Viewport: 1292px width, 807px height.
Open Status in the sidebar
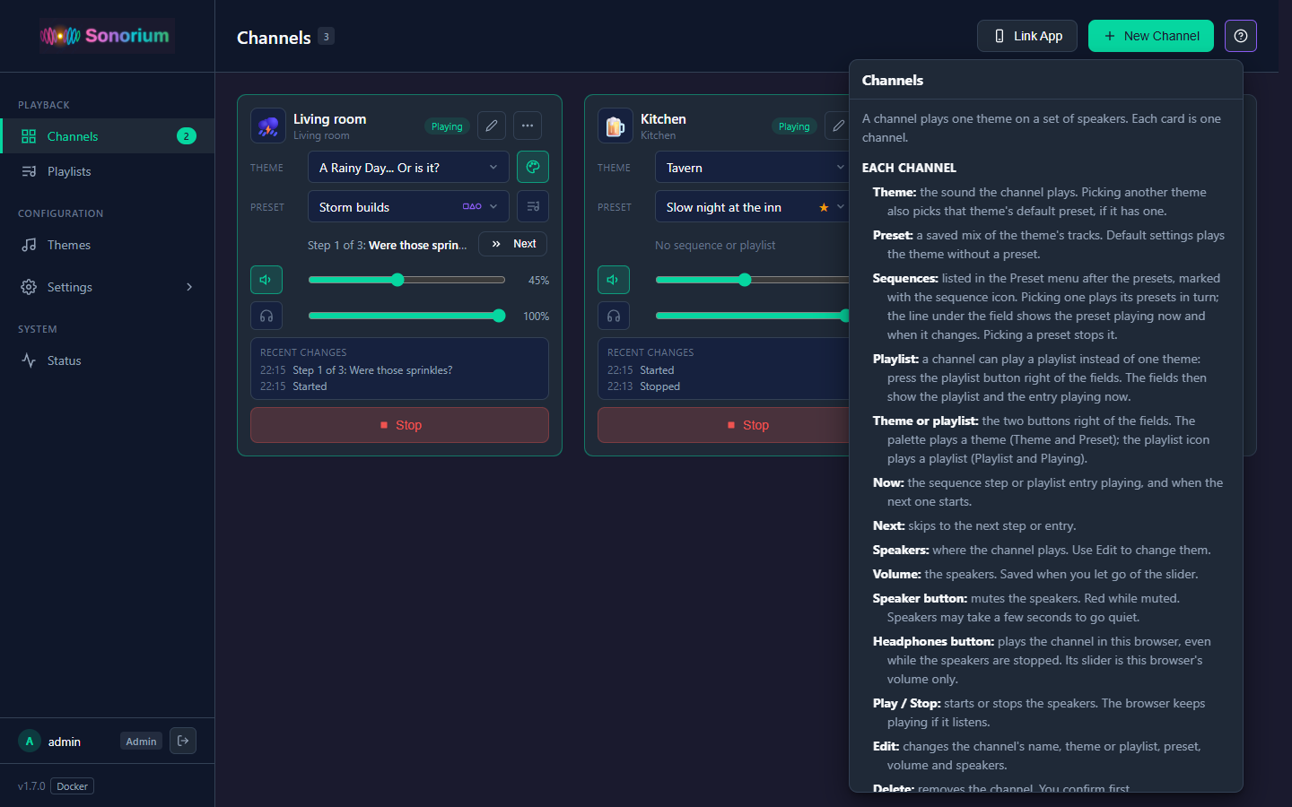[108, 360]
